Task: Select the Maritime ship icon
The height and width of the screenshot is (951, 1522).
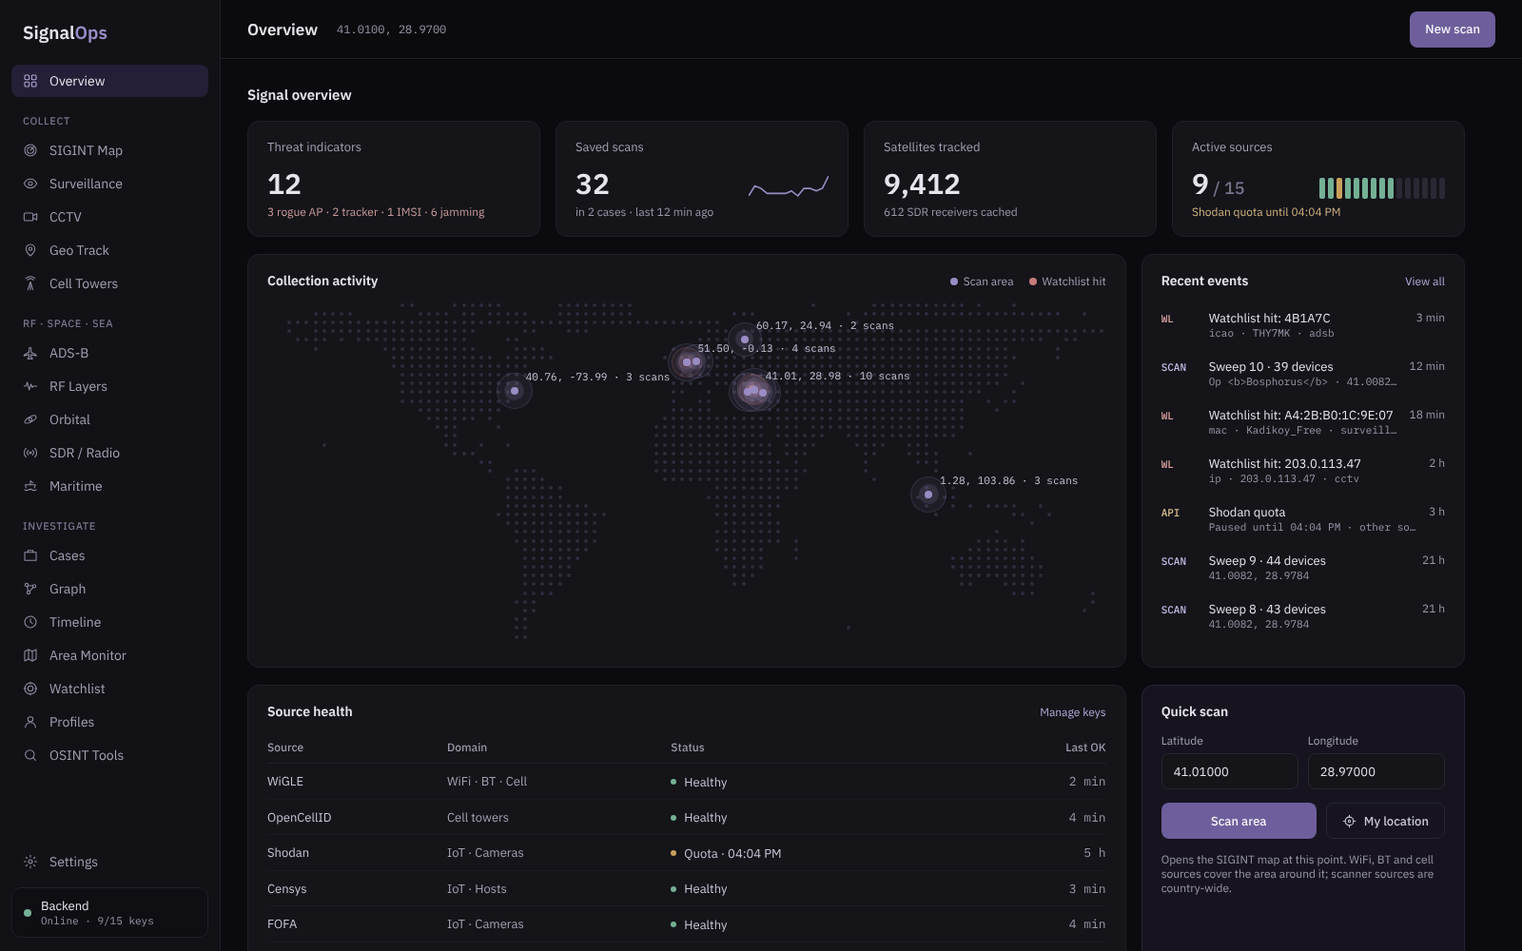Action: (30, 486)
